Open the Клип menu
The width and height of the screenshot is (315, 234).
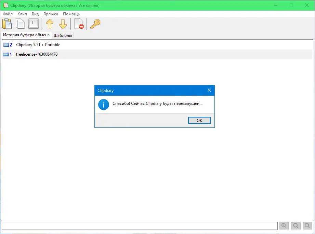click(x=22, y=14)
